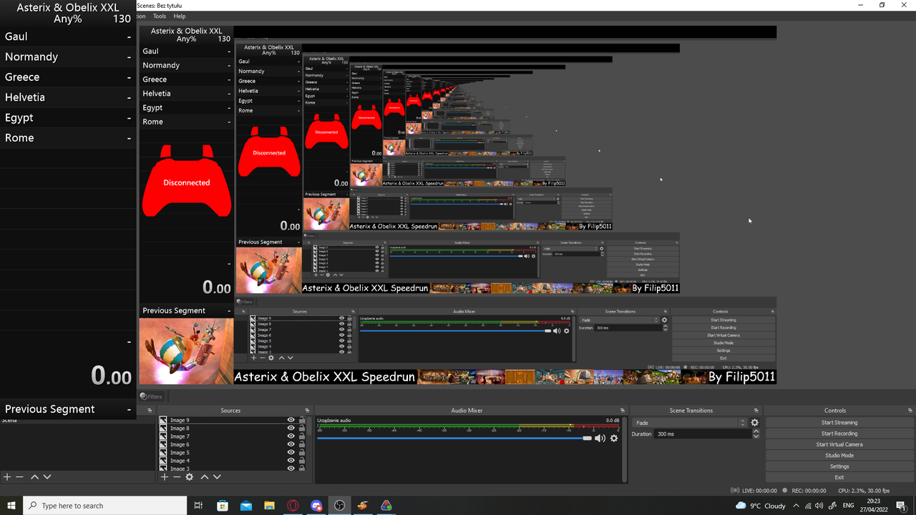916x515 pixels.
Task: Open source properties with the Sources gear icon
Action: (x=190, y=477)
